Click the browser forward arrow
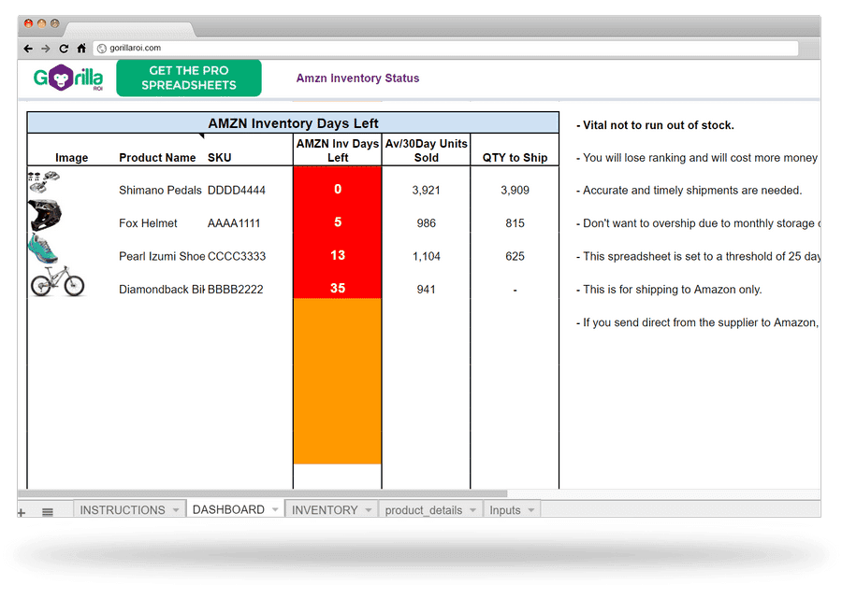 46,47
